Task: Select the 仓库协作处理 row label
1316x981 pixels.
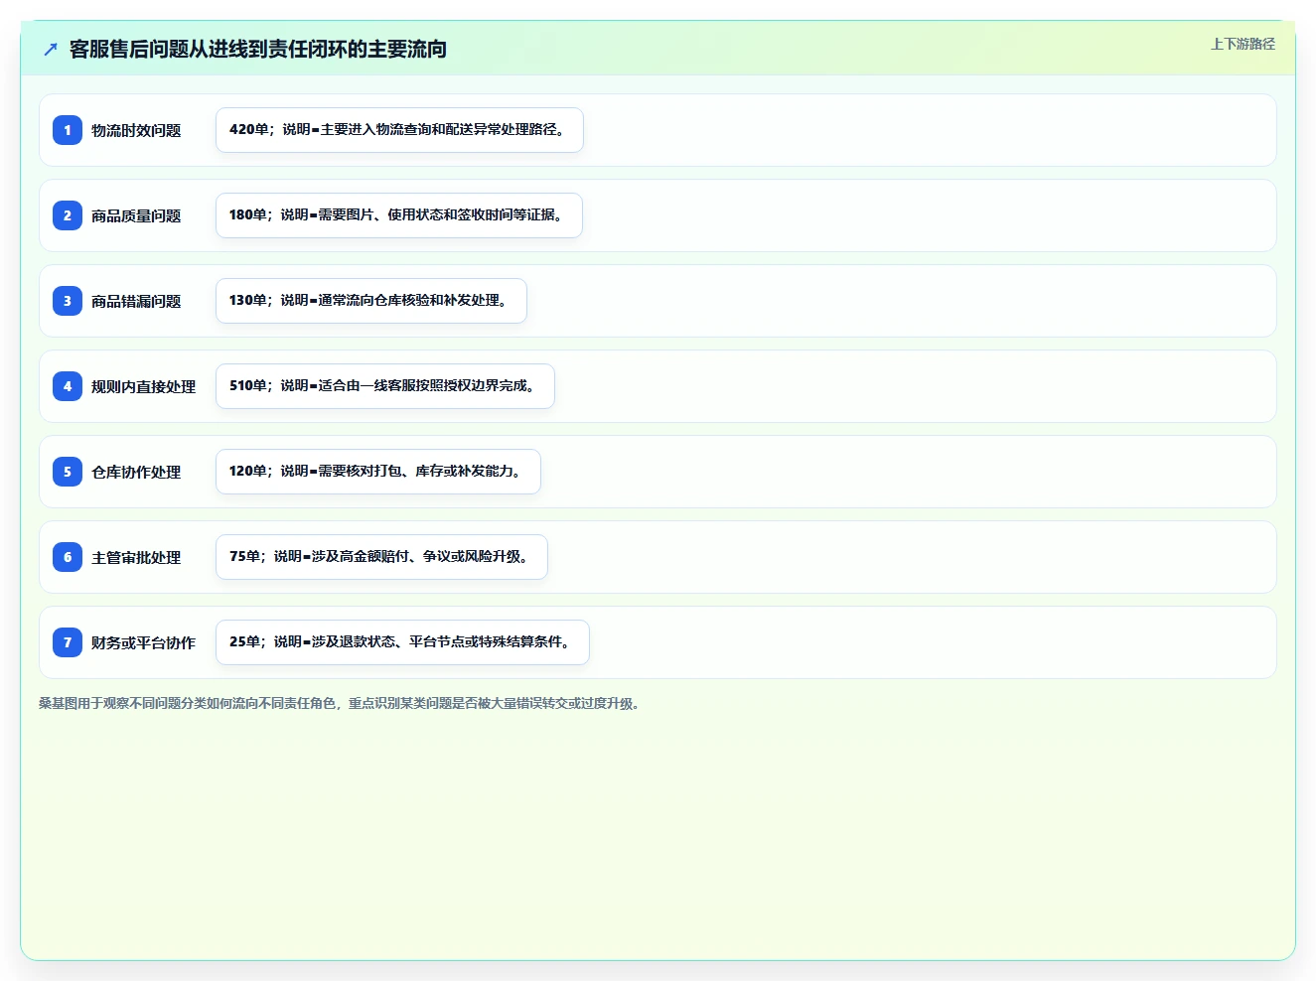Action: click(136, 472)
